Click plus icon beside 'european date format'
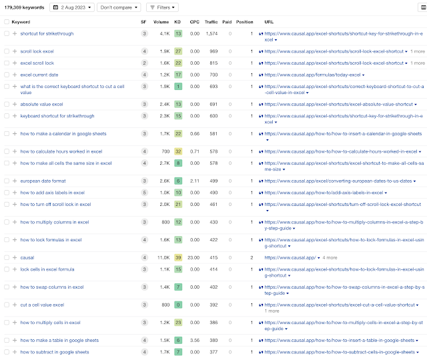This screenshot has height=356, width=427. point(15,181)
